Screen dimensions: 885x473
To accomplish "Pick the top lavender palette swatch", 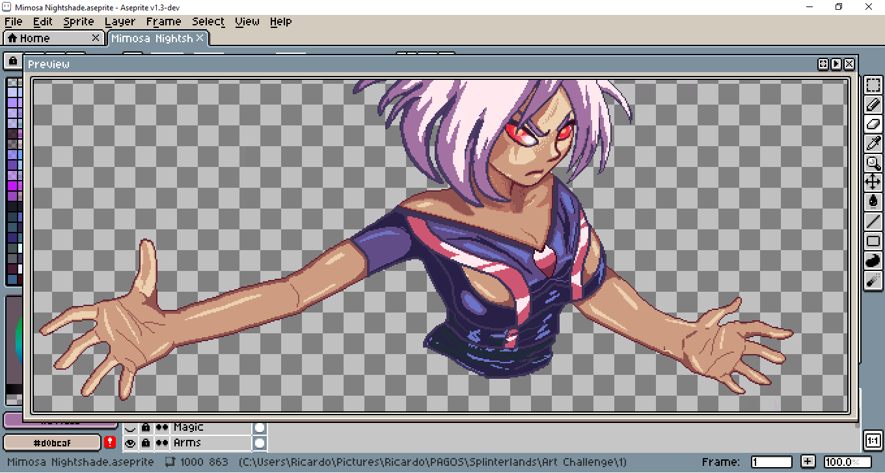I will pyautogui.click(x=12, y=92).
